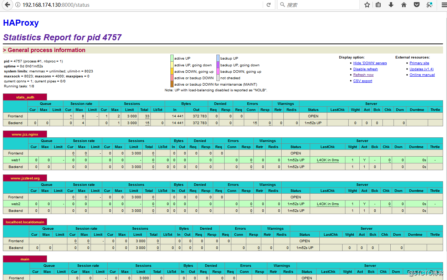Select the main proxy title
The image size is (447, 280).
25,259
